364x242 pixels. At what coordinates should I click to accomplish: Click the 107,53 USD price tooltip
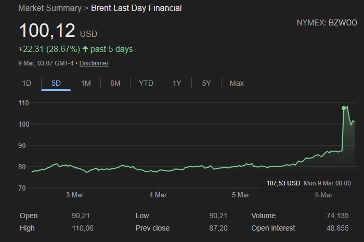(283, 183)
